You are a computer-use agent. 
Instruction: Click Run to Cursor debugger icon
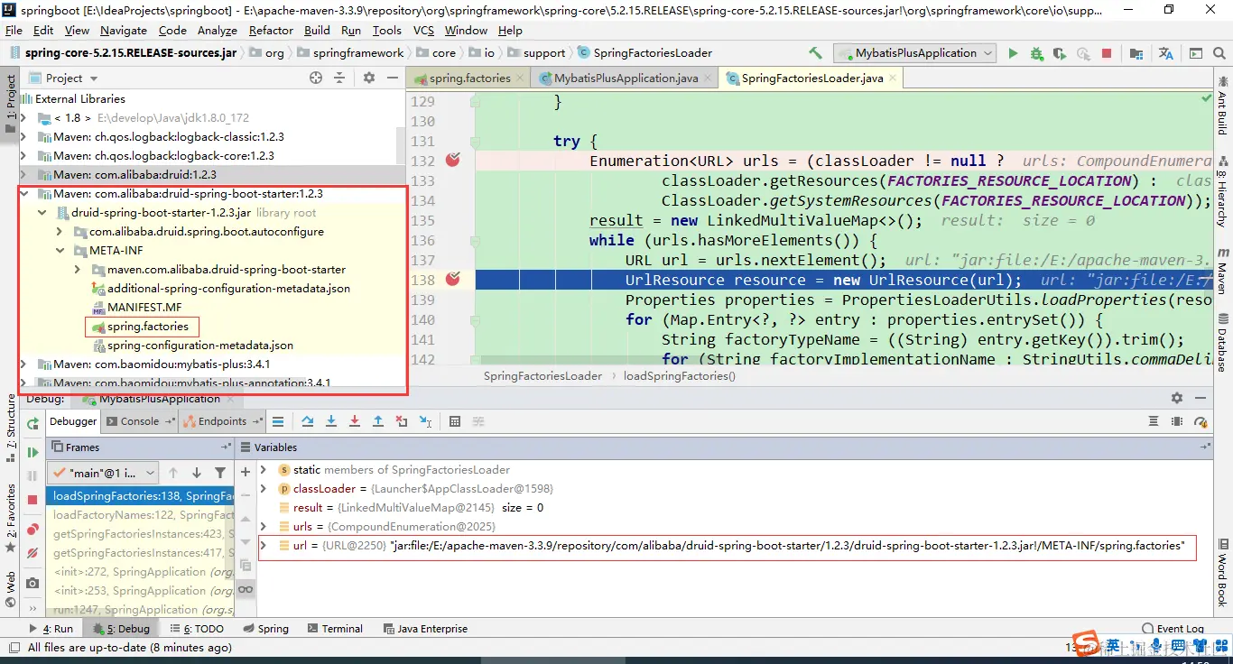[x=425, y=421]
